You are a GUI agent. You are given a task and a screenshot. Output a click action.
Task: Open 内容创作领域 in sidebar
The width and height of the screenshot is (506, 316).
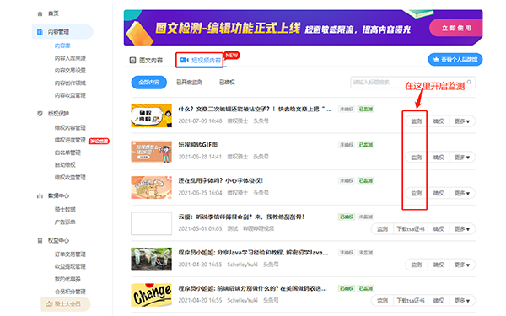point(70,83)
